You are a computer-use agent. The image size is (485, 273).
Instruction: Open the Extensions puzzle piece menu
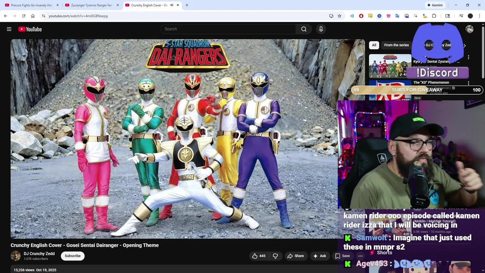434,16
